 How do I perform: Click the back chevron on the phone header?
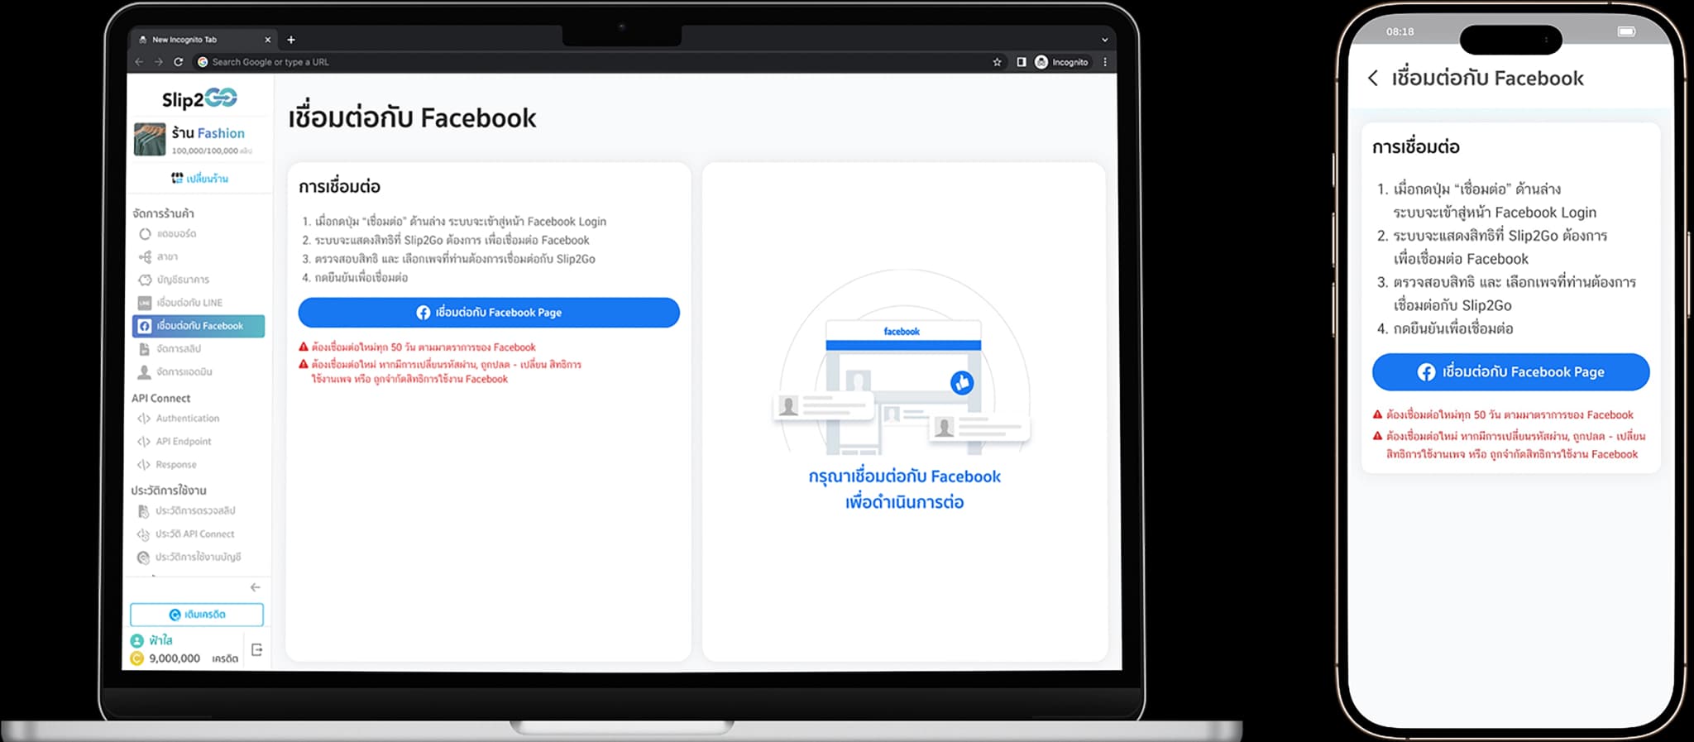1373,79
